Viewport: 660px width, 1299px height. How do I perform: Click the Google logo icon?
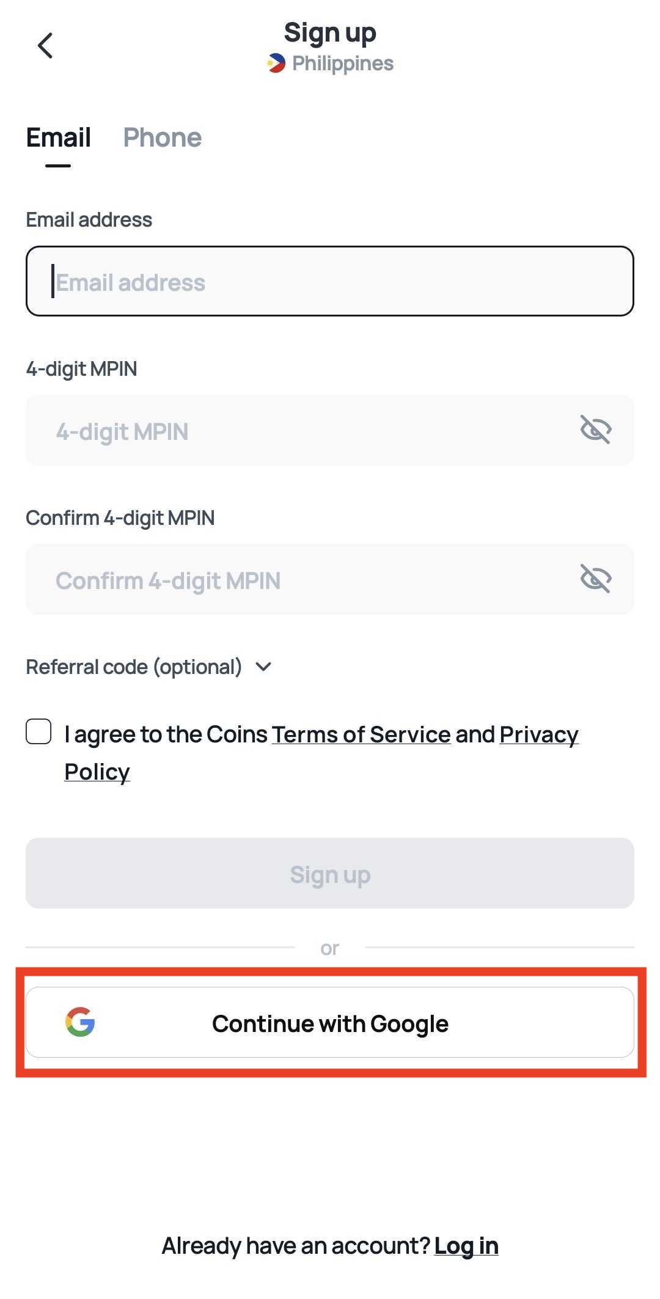(x=80, y=1022)
